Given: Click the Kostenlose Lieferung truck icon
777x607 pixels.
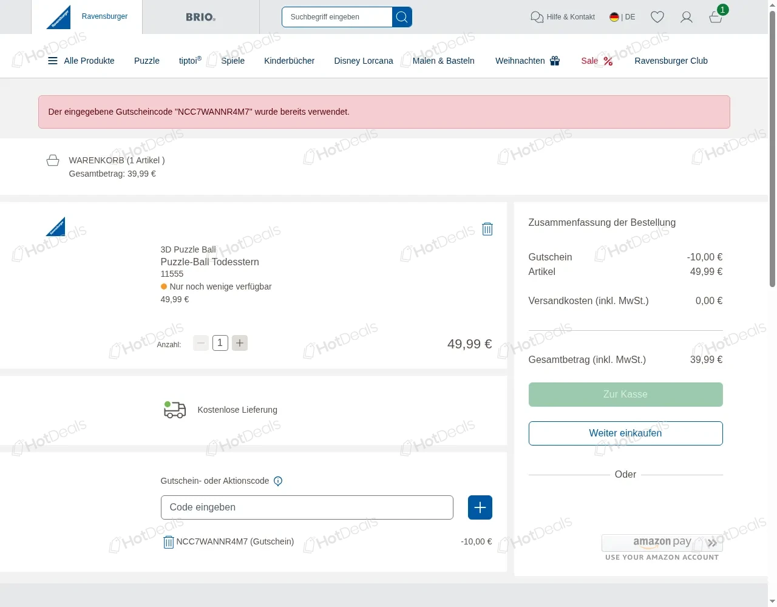Looking at the screenshot, I should coord(175,410).
